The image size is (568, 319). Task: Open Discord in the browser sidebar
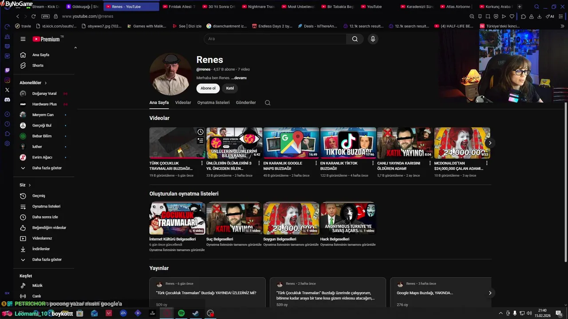7,100
